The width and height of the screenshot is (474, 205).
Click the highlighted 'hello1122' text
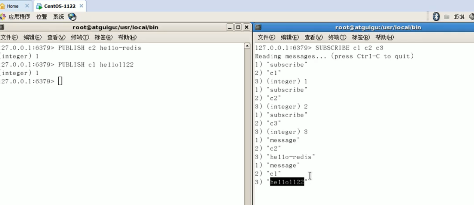coord(287,182)
